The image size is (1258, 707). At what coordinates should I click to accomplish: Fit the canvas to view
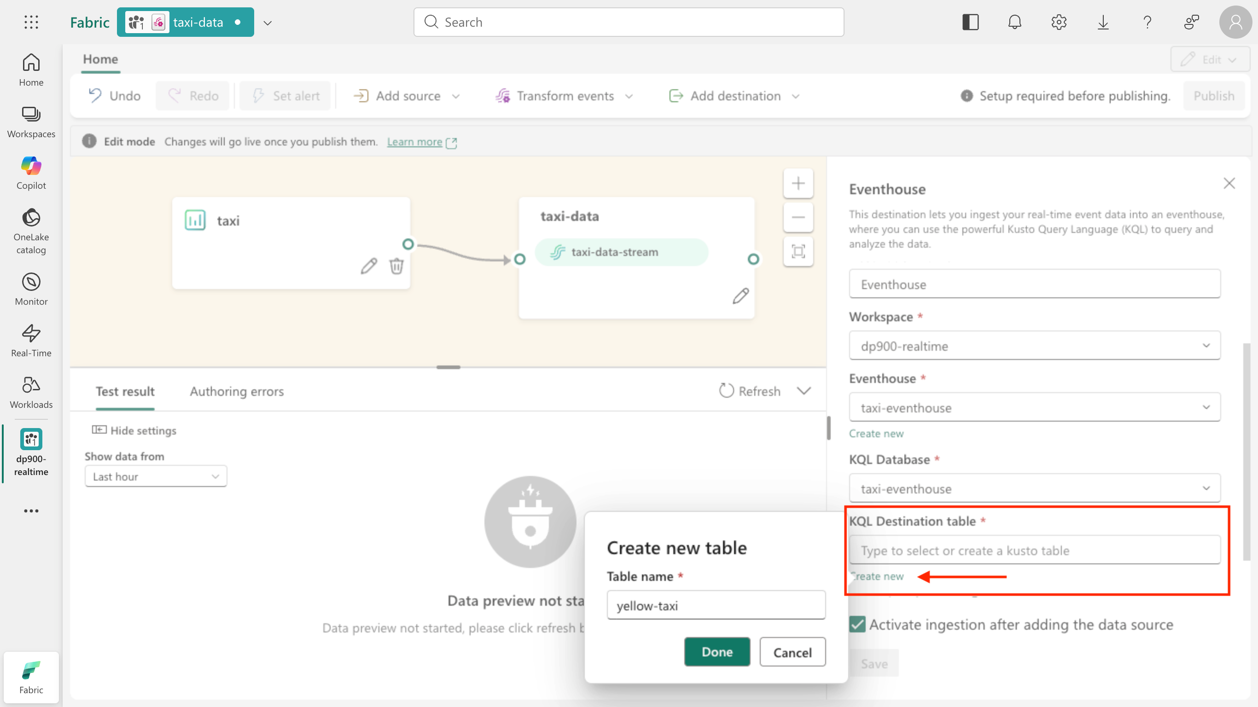point(798,251)
